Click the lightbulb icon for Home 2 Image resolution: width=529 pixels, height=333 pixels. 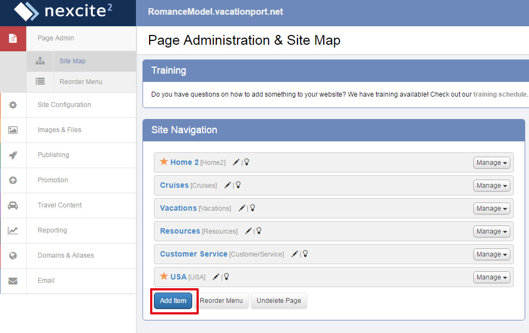(x=247, y=162)
